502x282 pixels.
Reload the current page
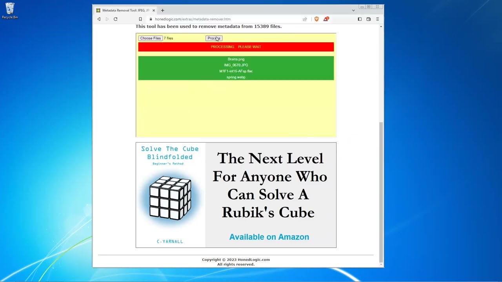(x=115, y=19)
